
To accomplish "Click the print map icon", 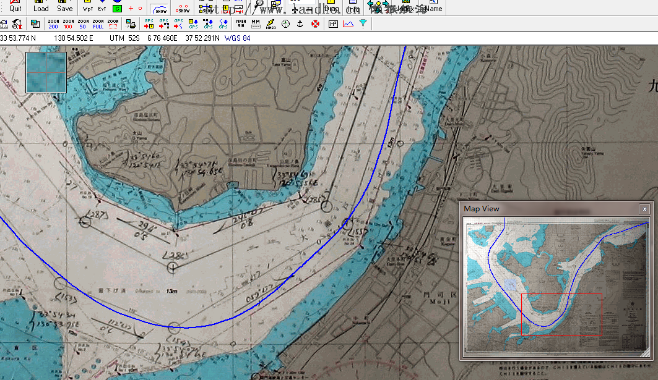I will coord(131,24).
